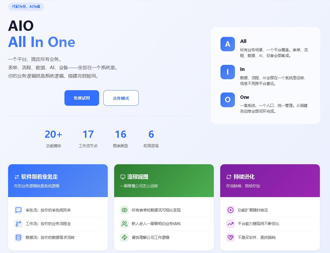Screen dimensions: 330x253
Task: Click the 16 图表类型 statistic
Action: pos(120,139)
